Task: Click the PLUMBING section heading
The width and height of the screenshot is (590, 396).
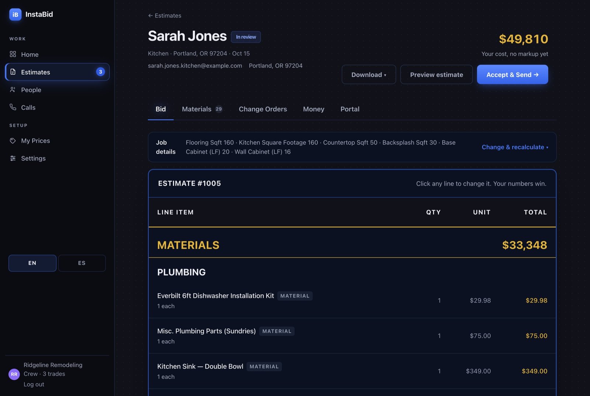Action: [181, 272]
